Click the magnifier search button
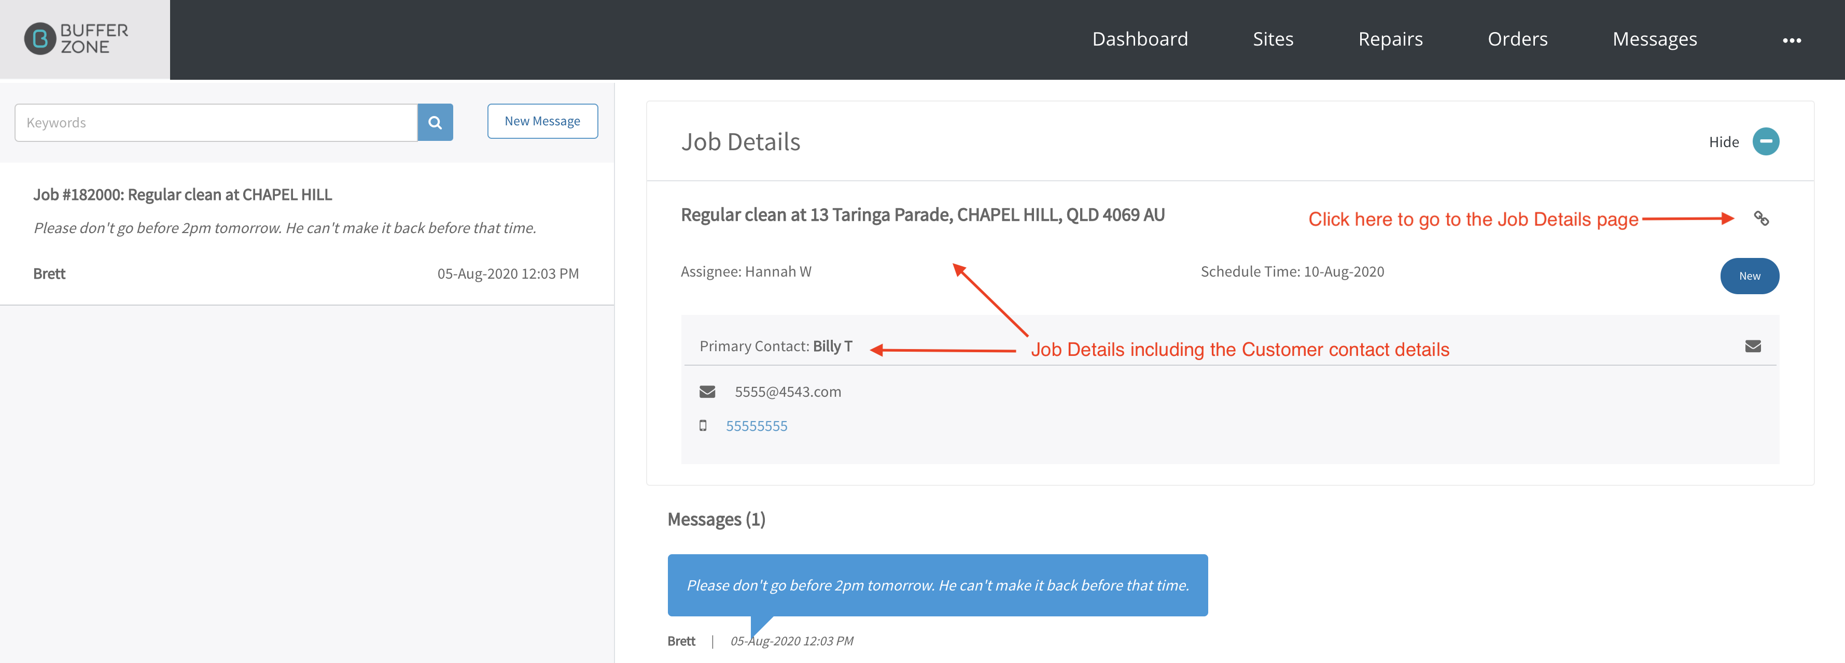This screenshot has width=1845, height=663. pyautogui.click(x=435, y=122)
